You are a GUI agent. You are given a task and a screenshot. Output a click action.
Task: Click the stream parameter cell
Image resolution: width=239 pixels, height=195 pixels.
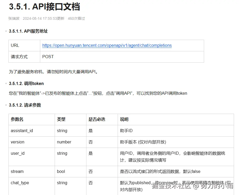point(32,172)
